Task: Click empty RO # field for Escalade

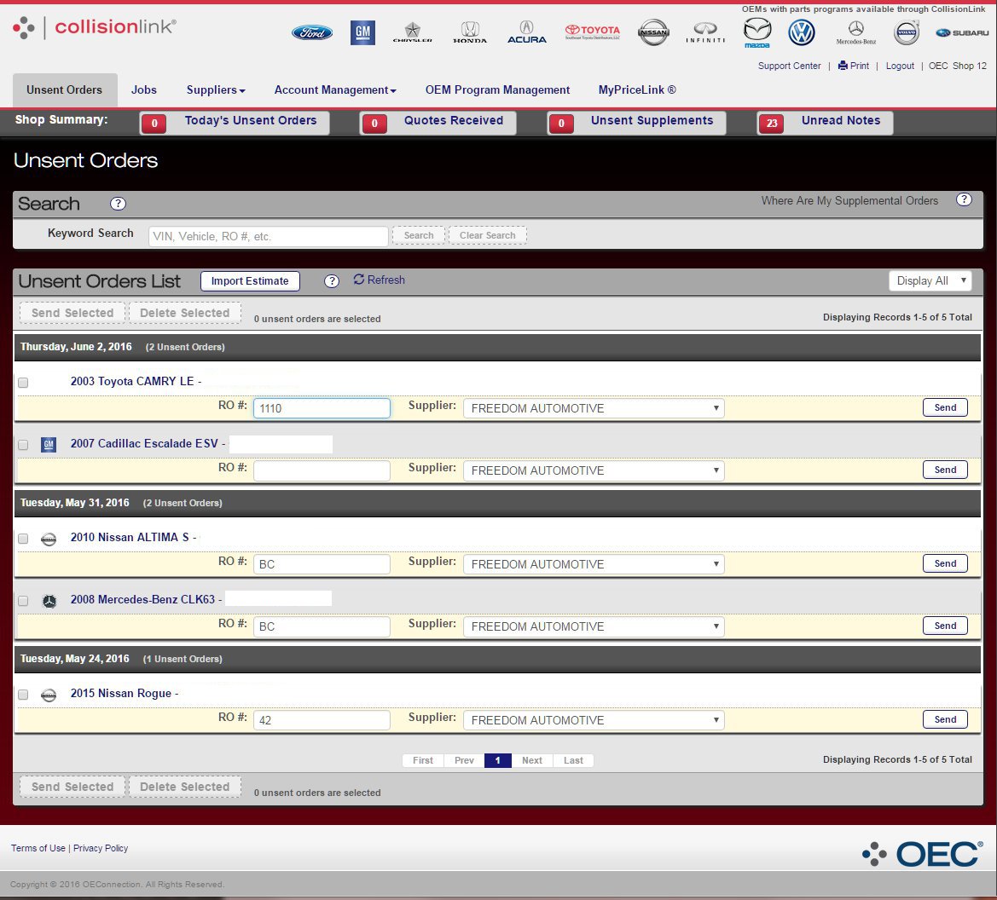Action: tap(322, 470)
